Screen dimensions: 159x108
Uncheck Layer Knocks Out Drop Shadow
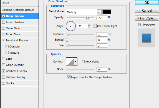tap(69, 77)
